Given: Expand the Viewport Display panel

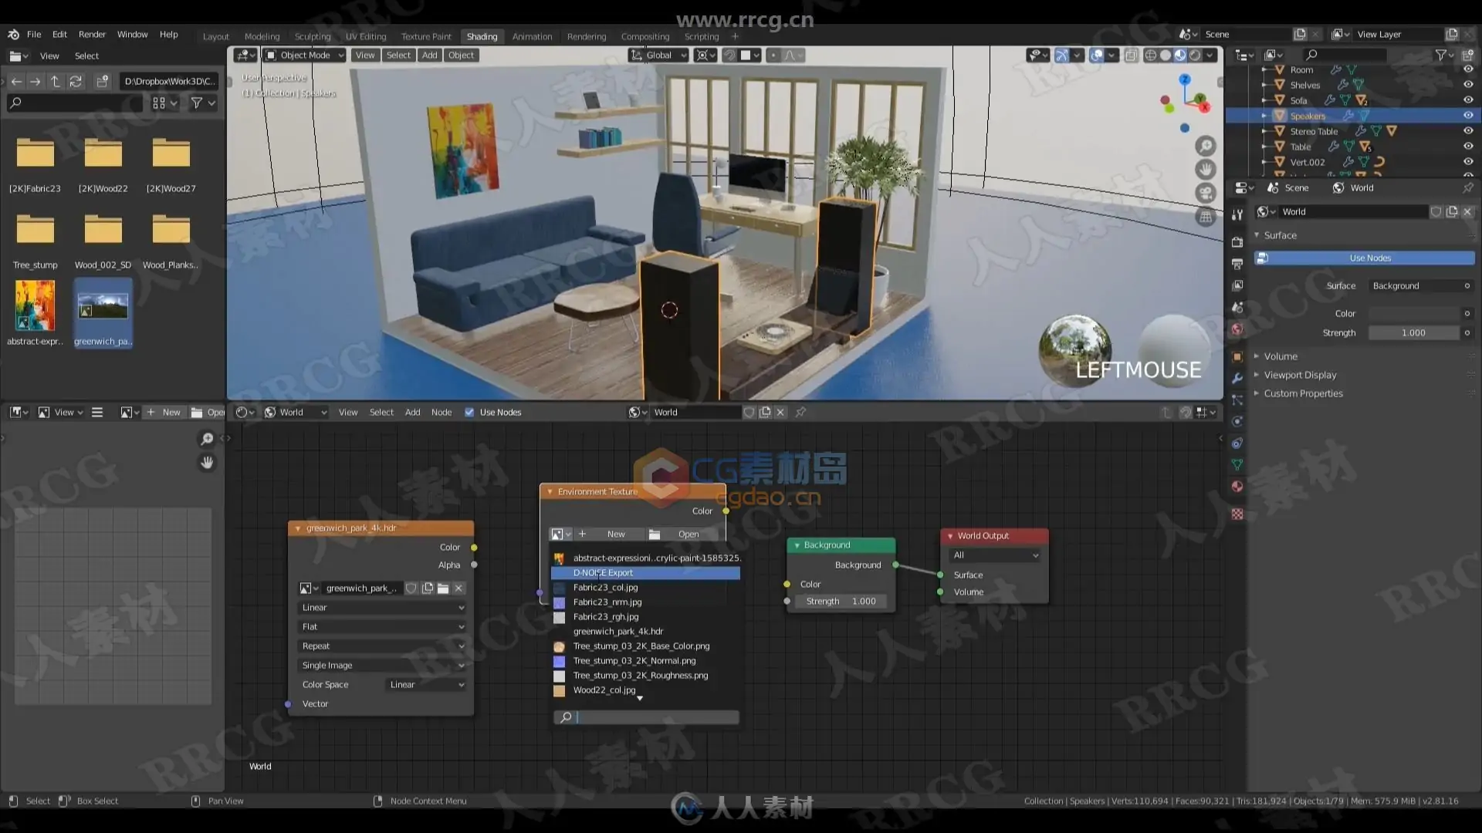Looking at the screenshot, I should point(1300,375).
